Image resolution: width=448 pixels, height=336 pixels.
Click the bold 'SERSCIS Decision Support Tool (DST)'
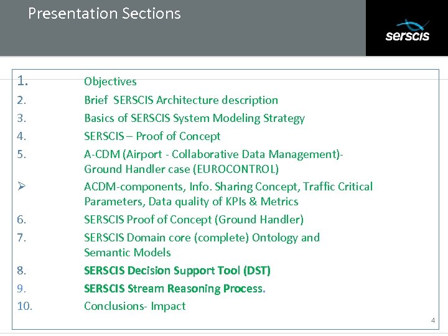pyautogui.click(x=177, y=271)
